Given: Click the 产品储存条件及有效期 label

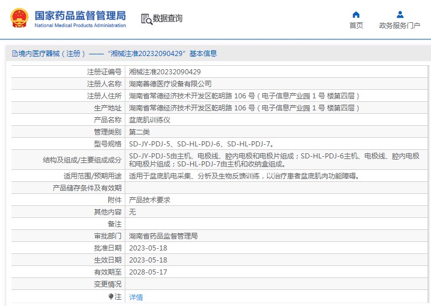Looking at the screenshot, I should pyautogui.click(x=87, y=188).
